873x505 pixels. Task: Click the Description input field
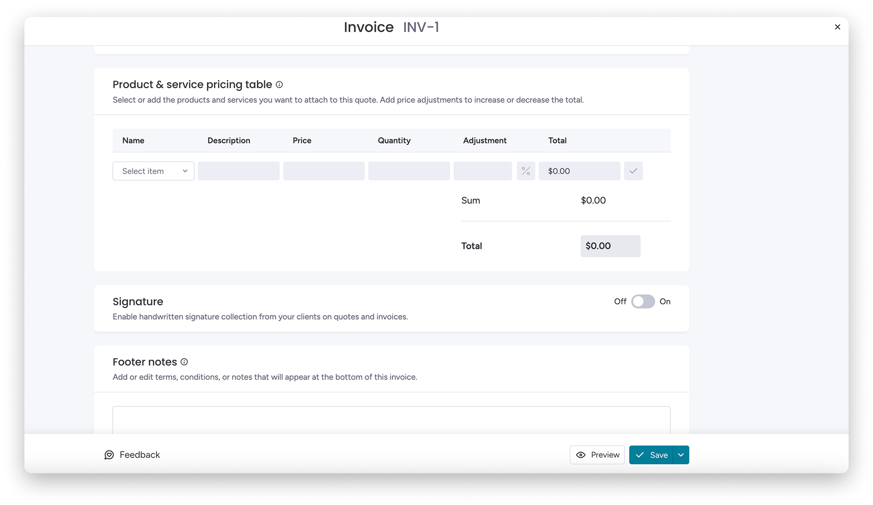[x=239, y=171]
